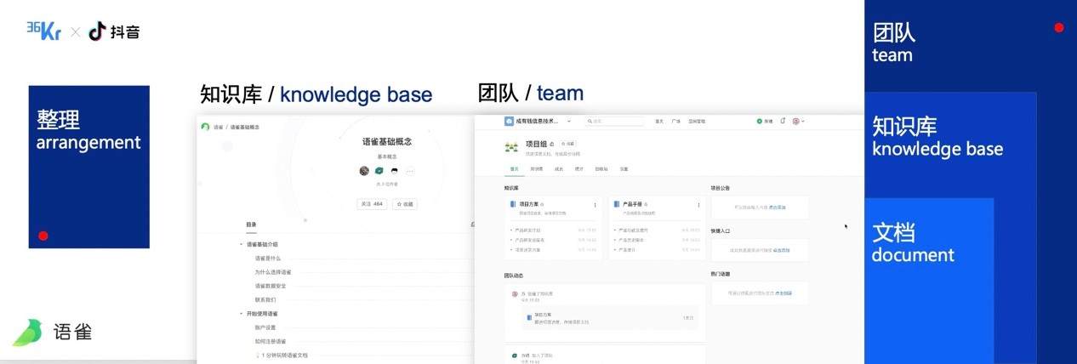The height and width of the screenshot is (364, 1077).
Task: Select the fifth tab under 项目组
Action: point(601,169)
